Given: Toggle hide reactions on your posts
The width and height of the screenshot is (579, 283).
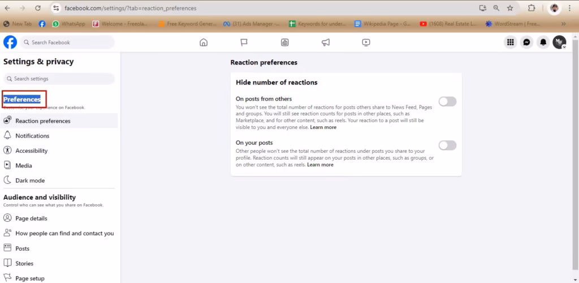Looking at the screenshot, I should [x=448, y=145].
